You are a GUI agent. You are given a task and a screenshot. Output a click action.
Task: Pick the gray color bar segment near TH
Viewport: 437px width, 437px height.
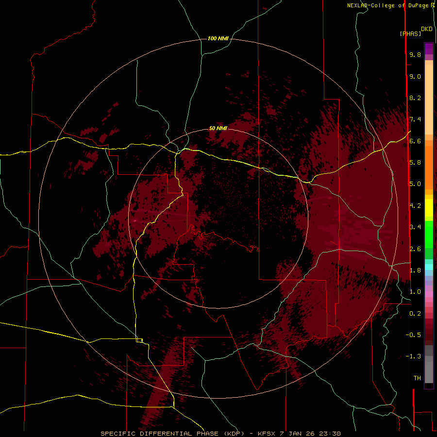tap(429, 373)
